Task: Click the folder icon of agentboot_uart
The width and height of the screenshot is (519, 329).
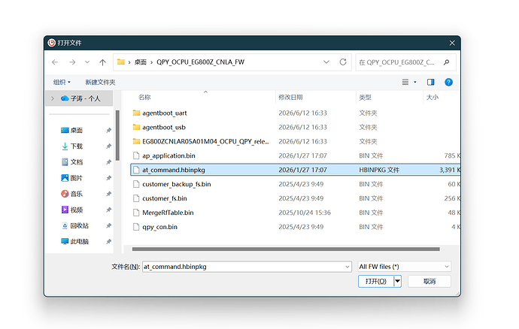Action: coord(136,113)
